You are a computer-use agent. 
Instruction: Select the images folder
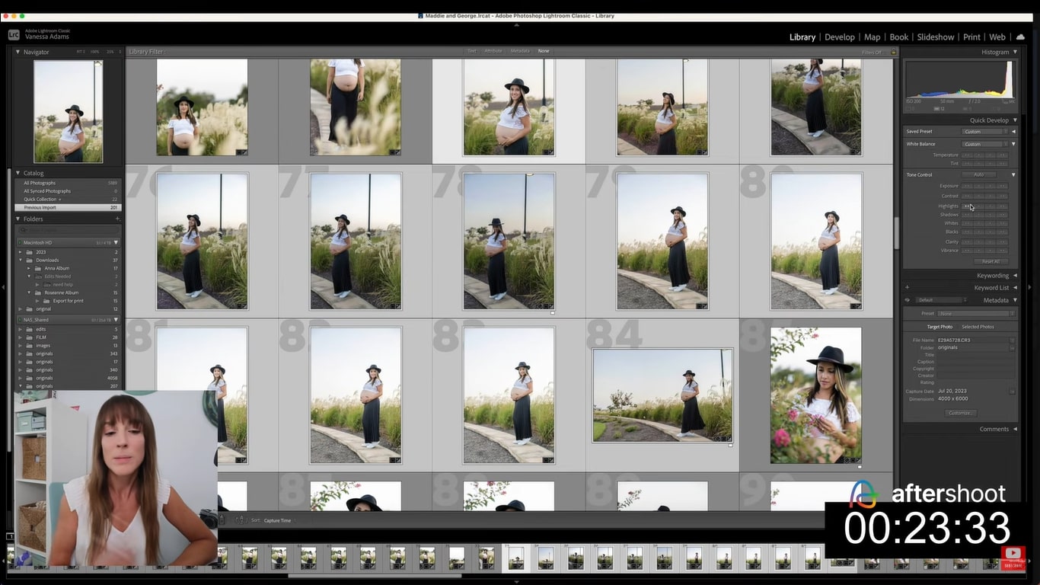pos(69,345)
